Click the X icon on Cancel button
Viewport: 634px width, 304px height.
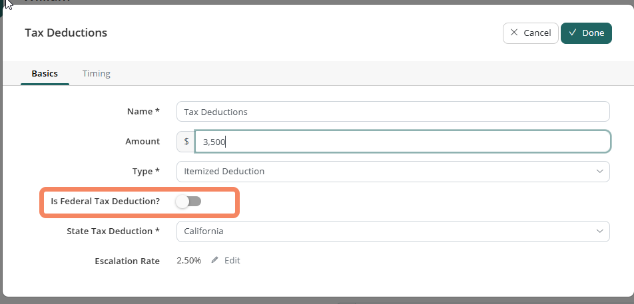[x=513, y=33]
